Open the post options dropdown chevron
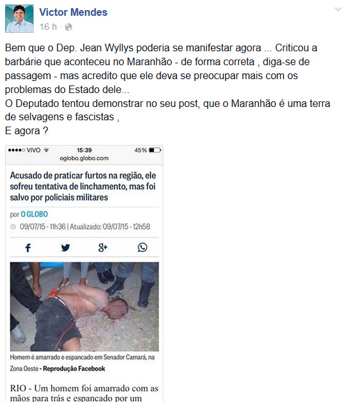The image size is (348, 402). [338, 9]
